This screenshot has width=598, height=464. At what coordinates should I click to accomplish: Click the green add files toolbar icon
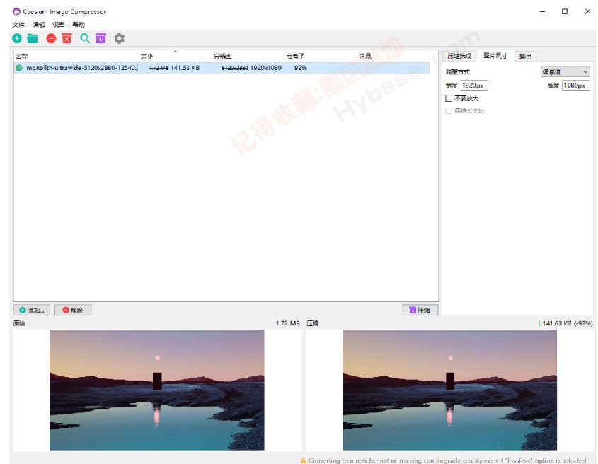pos(17,38)
